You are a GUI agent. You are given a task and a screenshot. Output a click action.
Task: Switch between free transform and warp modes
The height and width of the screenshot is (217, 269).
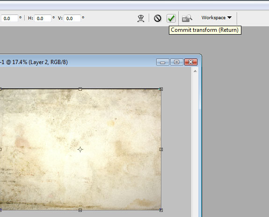pos(141,18)
